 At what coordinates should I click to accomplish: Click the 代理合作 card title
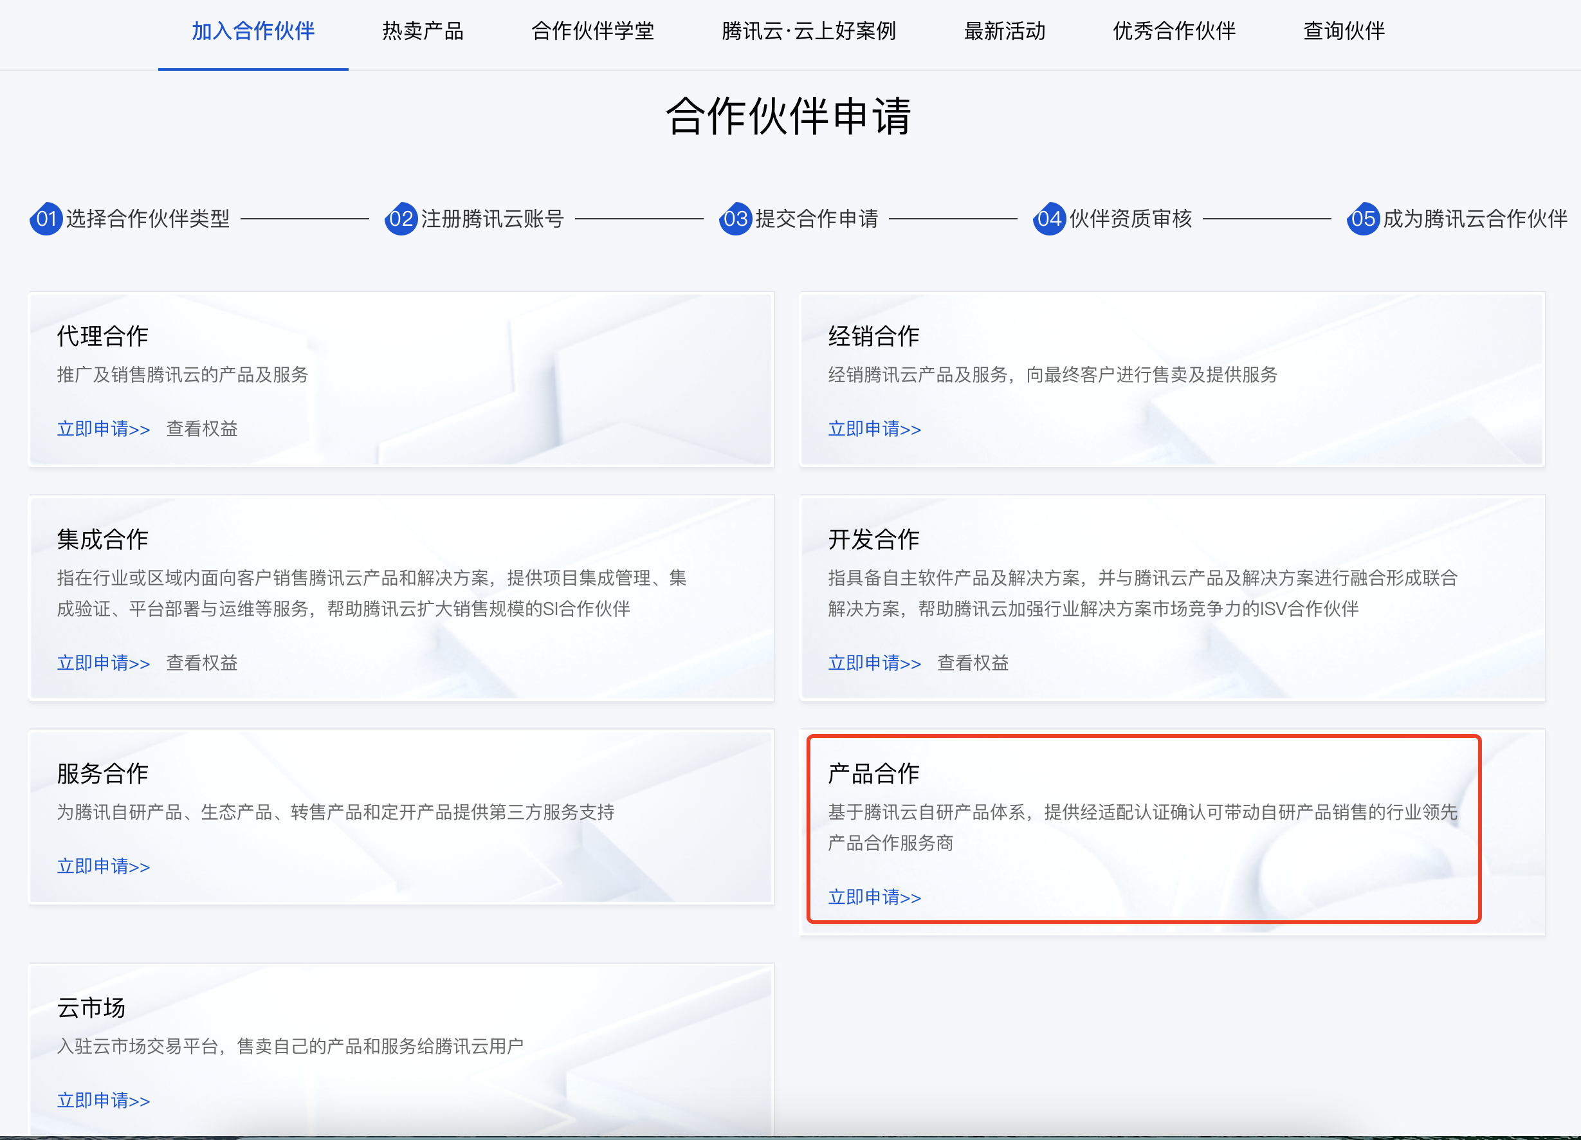[x=102, y=336]
